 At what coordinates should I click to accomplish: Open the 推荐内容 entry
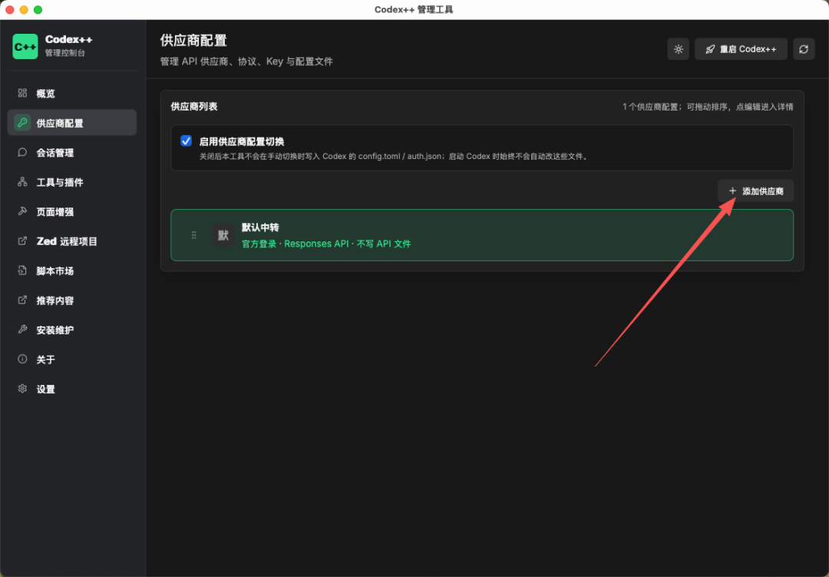(x=72, y=300)
